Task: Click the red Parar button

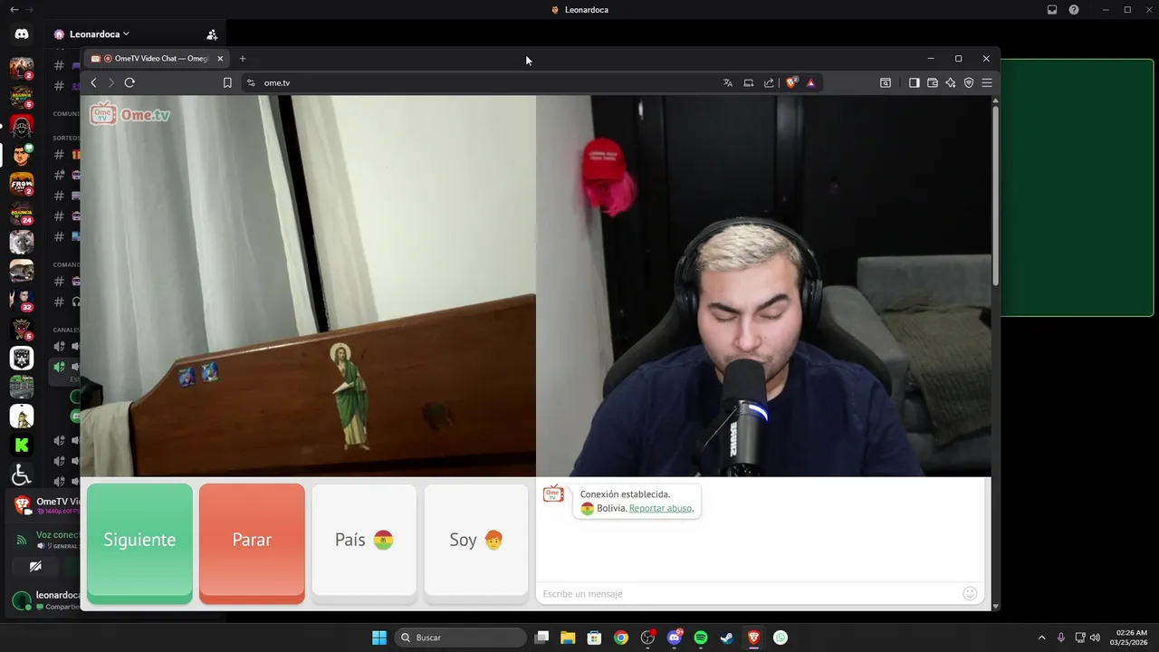Action: coord(252,542)
